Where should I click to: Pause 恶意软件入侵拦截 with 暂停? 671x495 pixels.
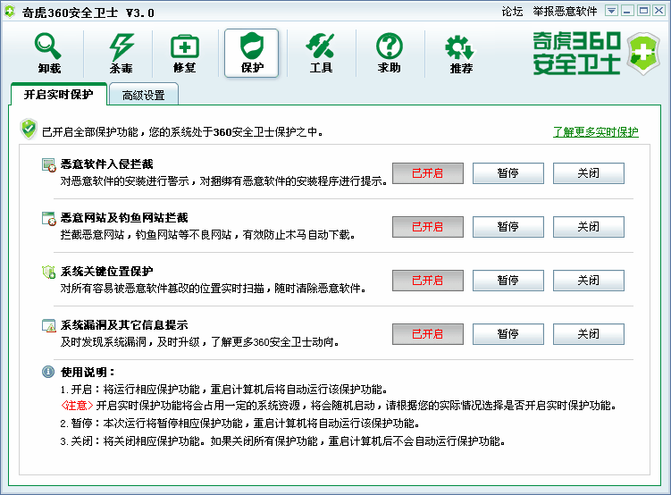(x=508, y=173)
